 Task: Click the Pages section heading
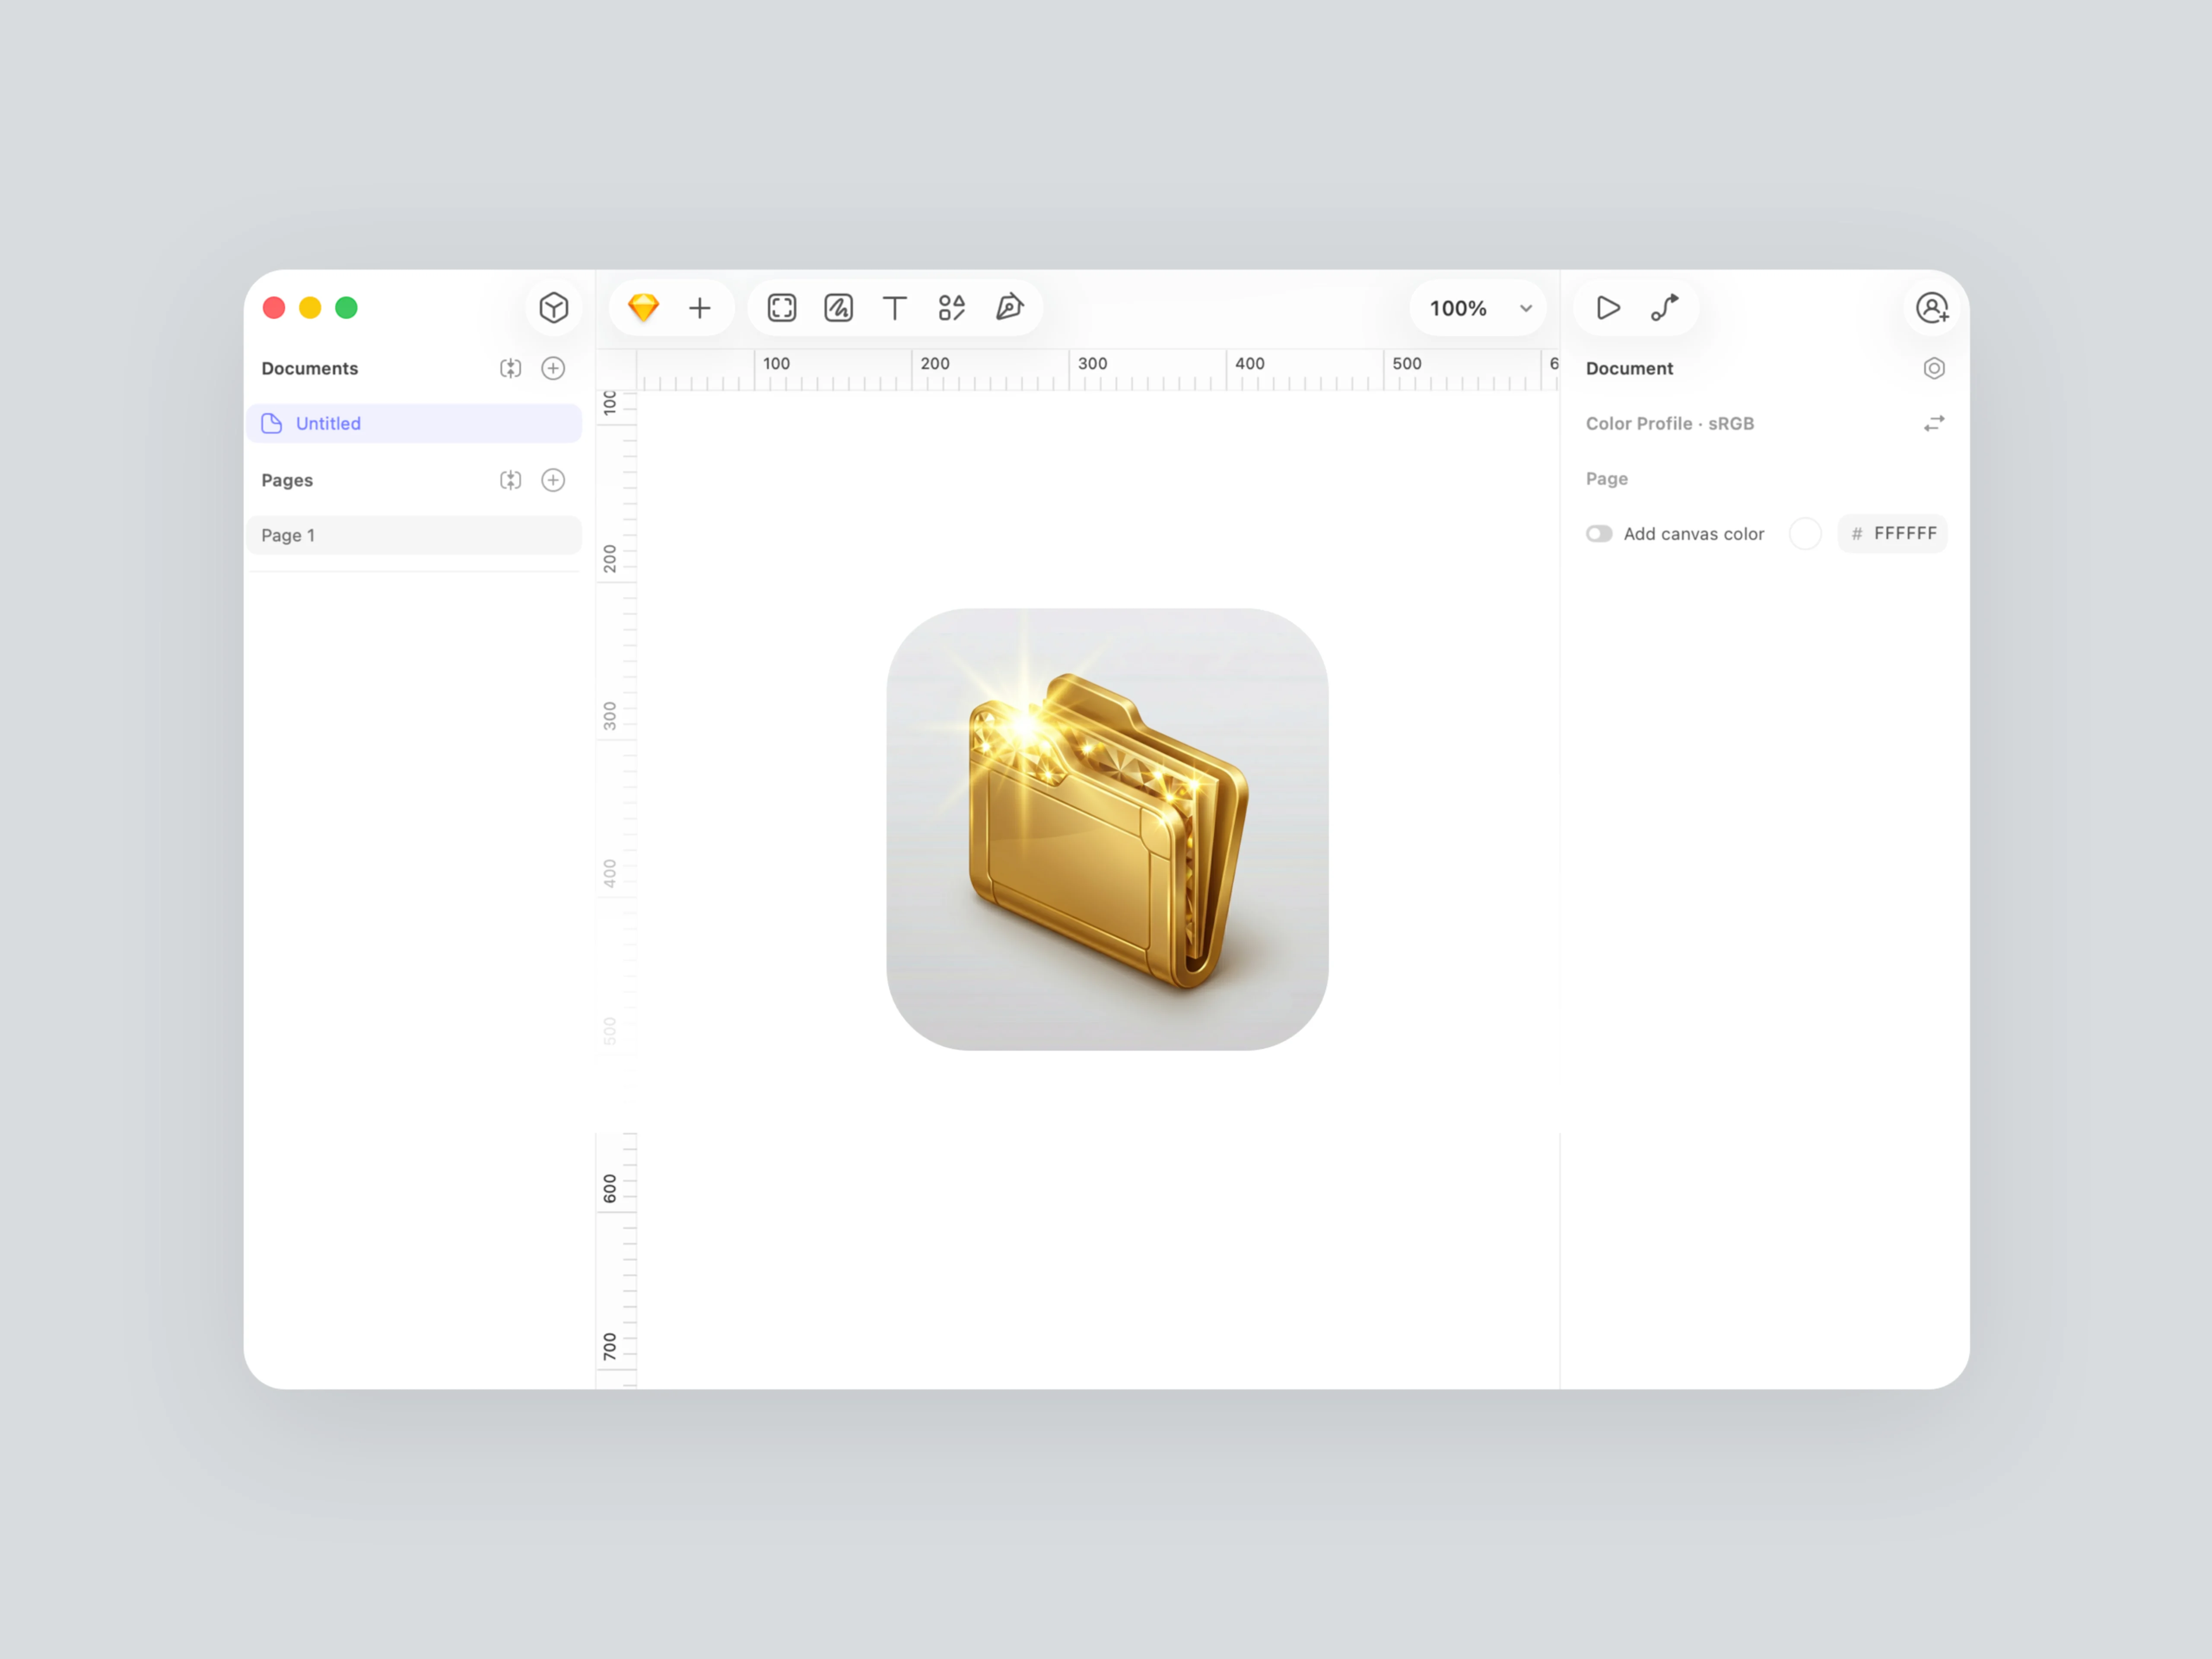pyautogui.click(x=287, y=480)
